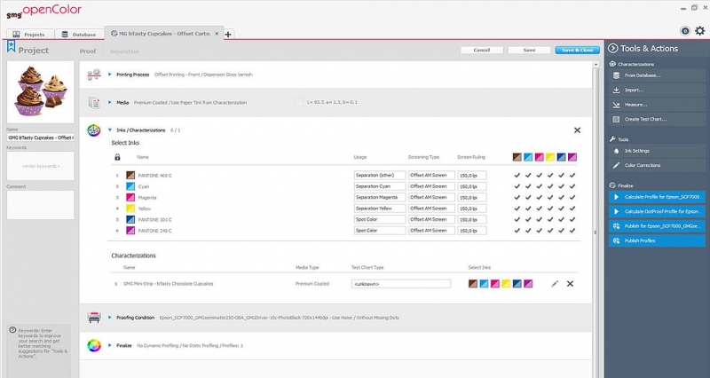The height and width of the screenshot is (378, 710).
Task: Remove GMG Mini-Strip characterization with X icon
Action: 570,284
